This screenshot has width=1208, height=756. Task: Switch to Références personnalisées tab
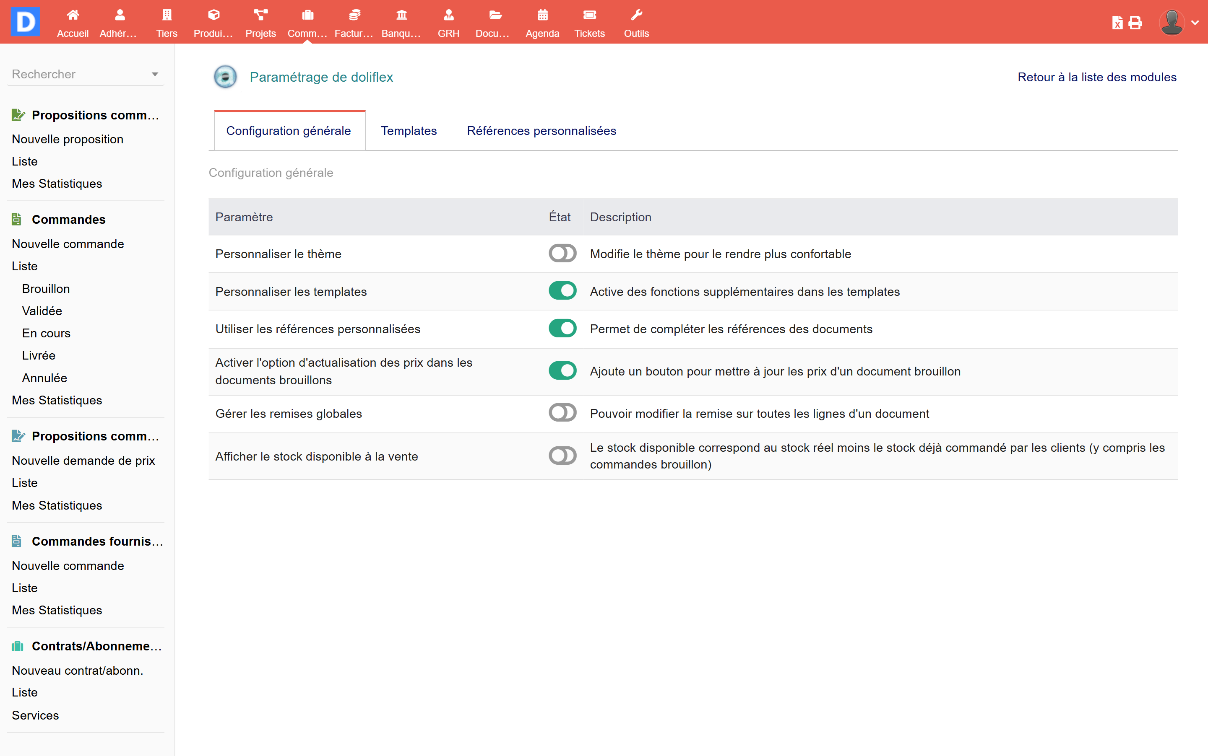click(x=541, y=131)
